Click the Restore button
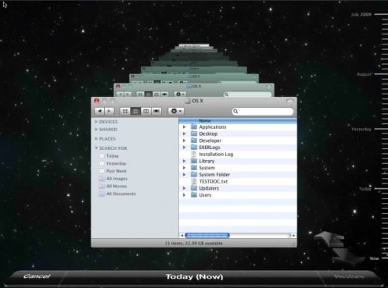 tap(349, 276)
